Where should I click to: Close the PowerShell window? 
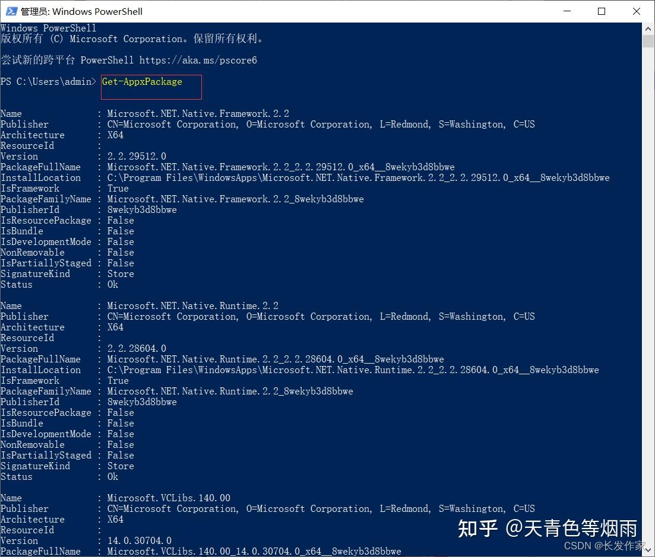coord(636,11)
